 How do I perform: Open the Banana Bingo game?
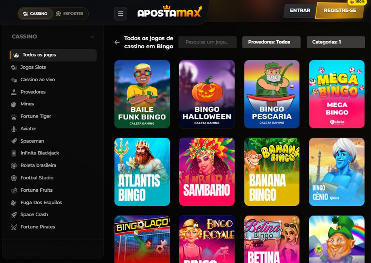click(272, 172)
